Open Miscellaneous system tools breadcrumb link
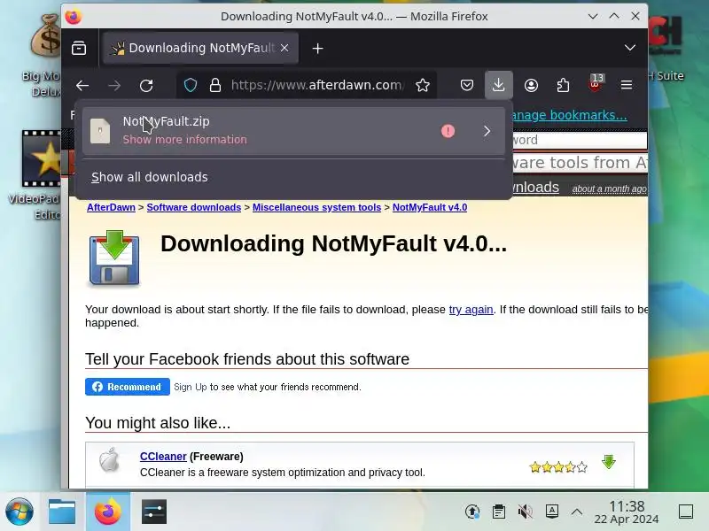This screenshot has width=709, height=531. (316, 207)
